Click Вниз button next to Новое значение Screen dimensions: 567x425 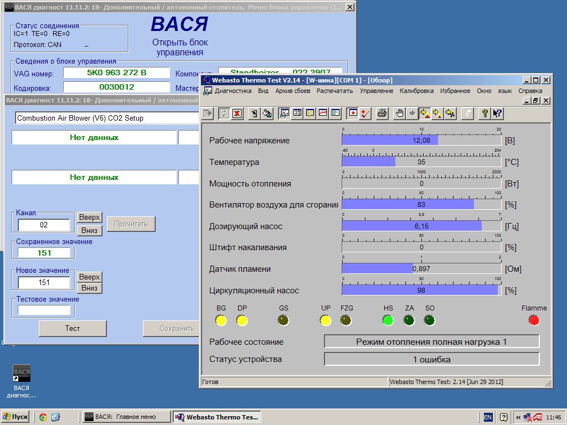tap(89, 288)
